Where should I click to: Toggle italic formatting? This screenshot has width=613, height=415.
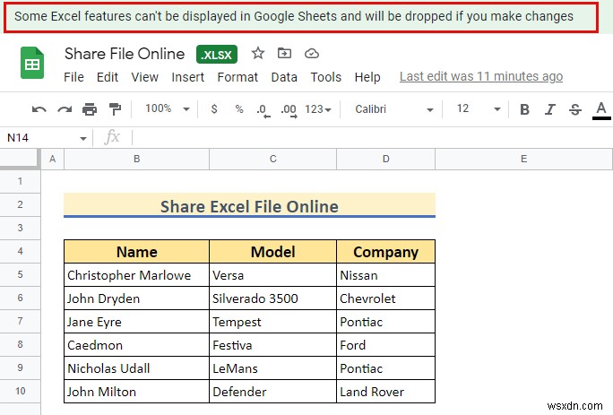[550, 109]
